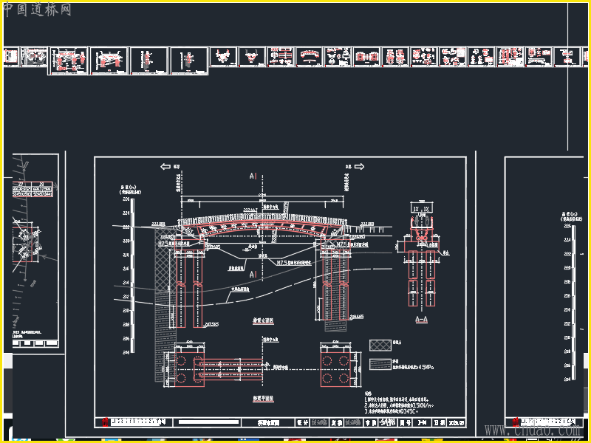The height and width of the screenshot is (443, 591).
Task: Open the fifth large sheet thumbnail in top row
Action: [x=149, y=61]
